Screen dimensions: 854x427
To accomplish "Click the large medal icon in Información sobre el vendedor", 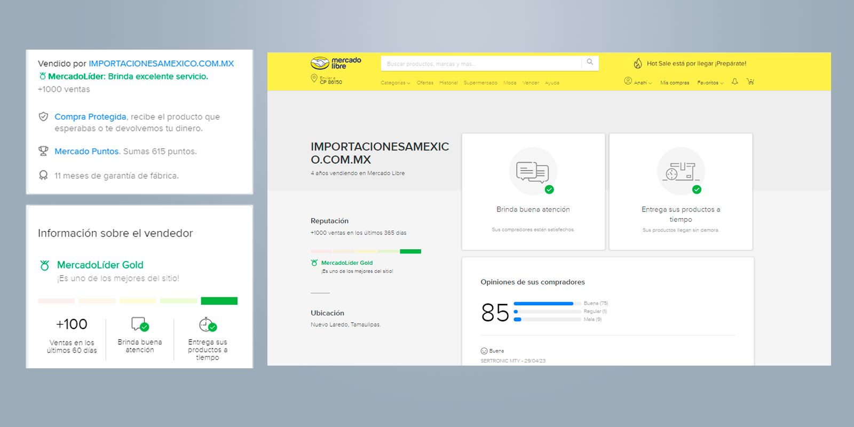I will pyautogui.click(x=45, y=265).
